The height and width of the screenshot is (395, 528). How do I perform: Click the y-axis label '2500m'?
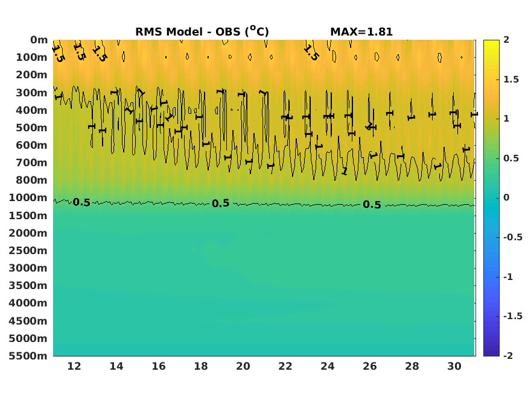28,250
